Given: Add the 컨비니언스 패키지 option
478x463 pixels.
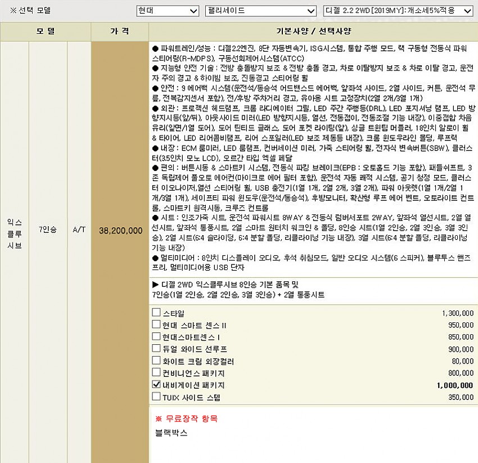Looking at the screenshot, I should (156, 373).
